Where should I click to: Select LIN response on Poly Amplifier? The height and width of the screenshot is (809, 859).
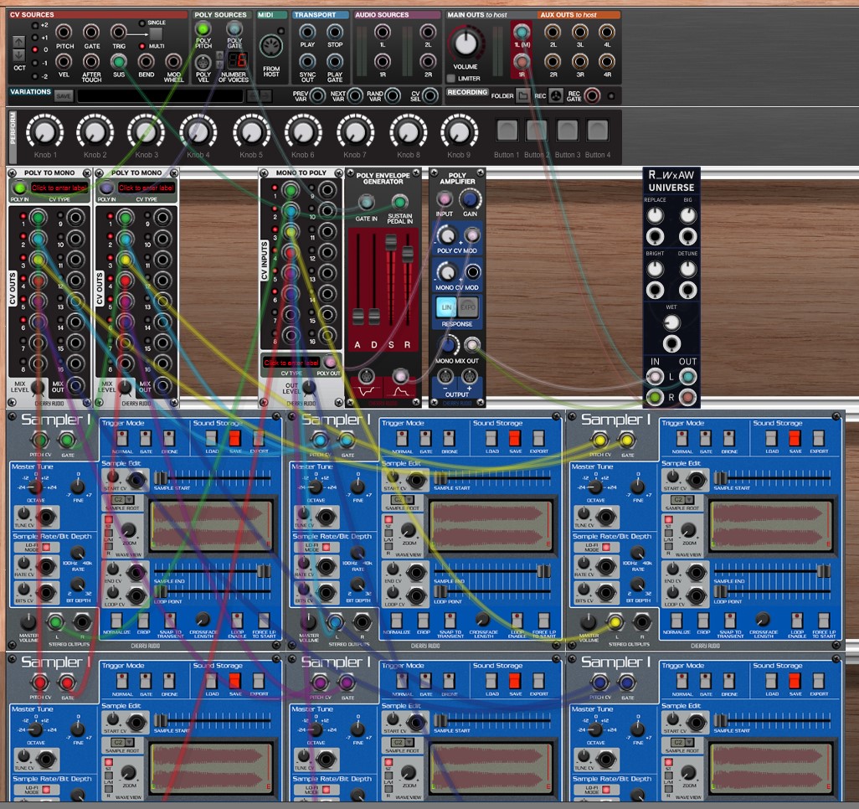446,307
